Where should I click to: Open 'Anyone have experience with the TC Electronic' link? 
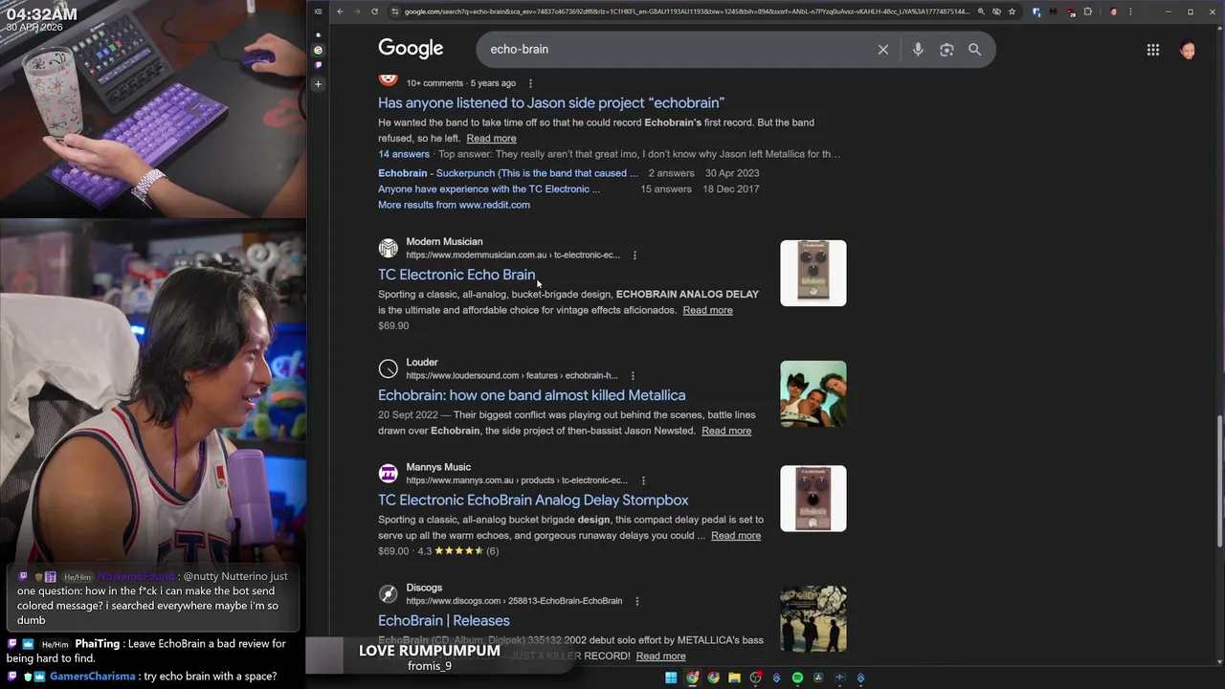[489, 189]
